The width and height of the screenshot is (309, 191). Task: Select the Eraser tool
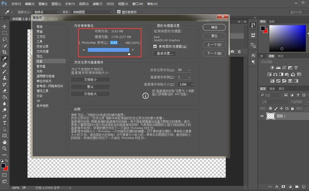[x=4, y=91]
